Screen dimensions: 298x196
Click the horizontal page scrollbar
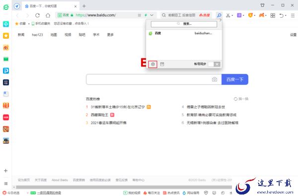coord(124,187)
